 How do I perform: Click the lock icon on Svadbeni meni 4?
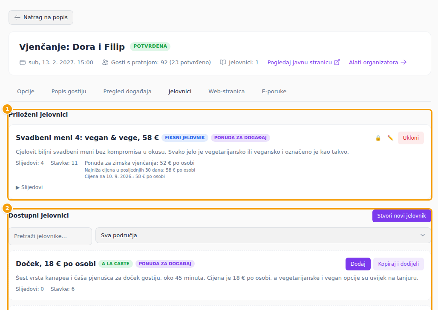[378, 138]
